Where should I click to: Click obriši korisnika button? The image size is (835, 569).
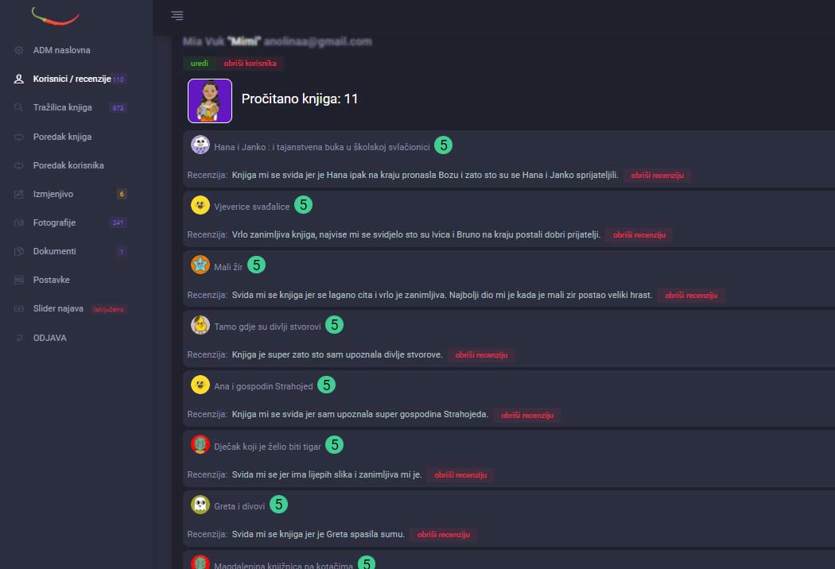pos(250,64)
